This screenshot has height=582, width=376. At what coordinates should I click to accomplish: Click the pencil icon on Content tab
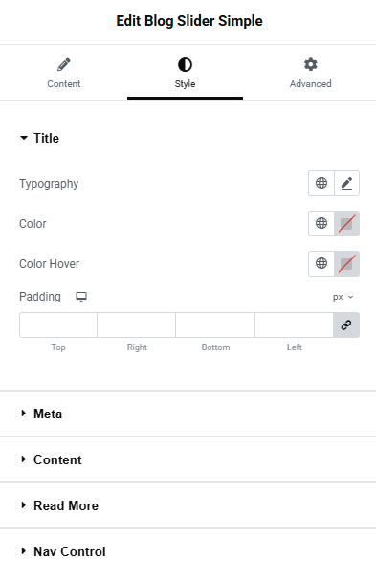pyautogui.click(x=64, y=64)
